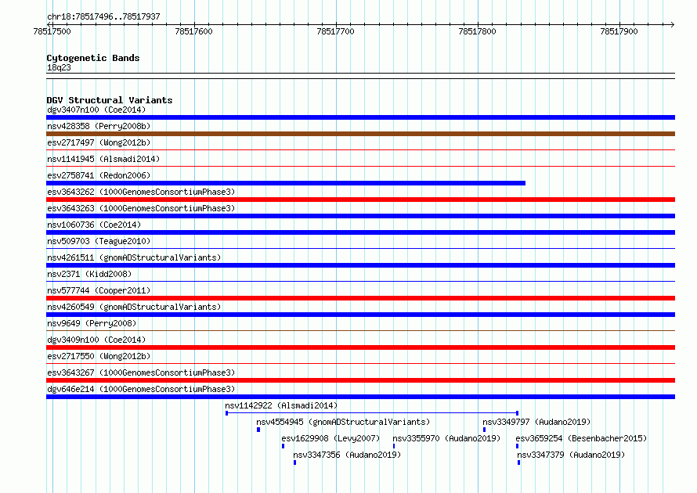Select the nsv3355970 Audano2019 variant marker
Screen dimensions: 697x493
(x=394, y=446)
